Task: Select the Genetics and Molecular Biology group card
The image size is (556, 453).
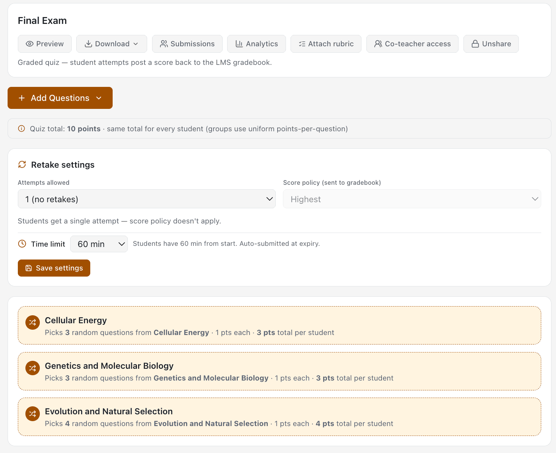Action: click(x=280, y=371)
